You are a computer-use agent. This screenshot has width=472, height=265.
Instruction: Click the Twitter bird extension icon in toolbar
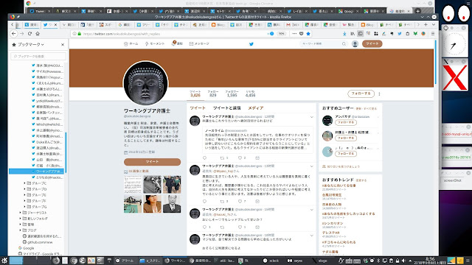click(x=400, y=34)
